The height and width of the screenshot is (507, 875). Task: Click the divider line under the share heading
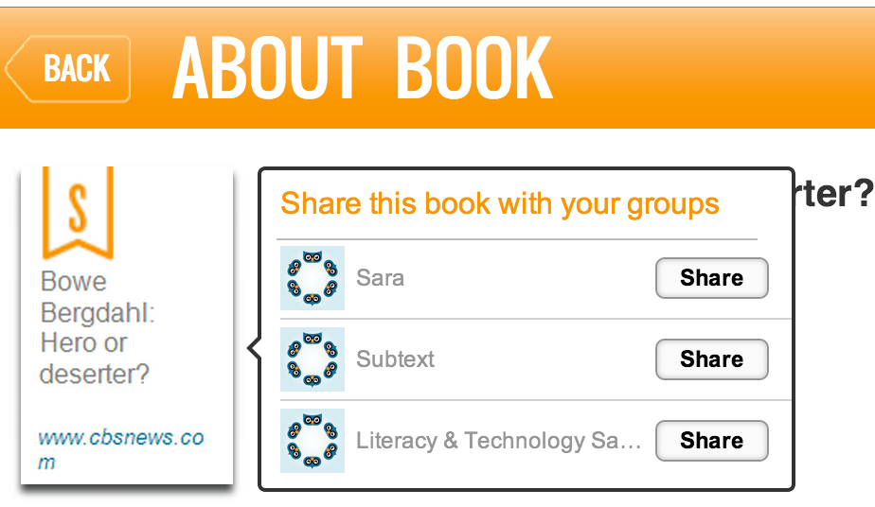pos(517,239)
